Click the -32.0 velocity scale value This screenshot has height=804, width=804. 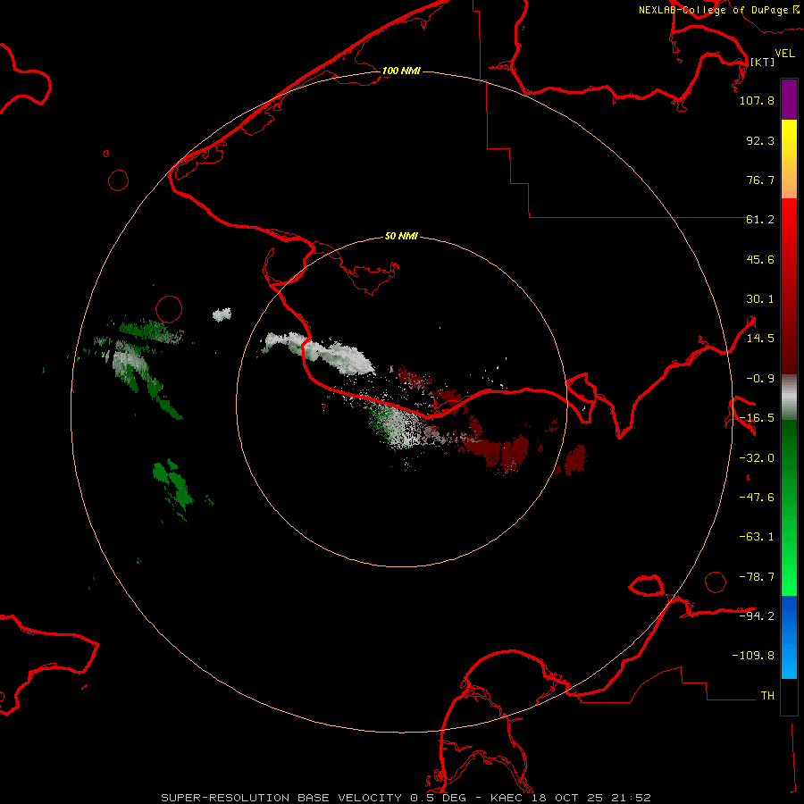[757, 458]
